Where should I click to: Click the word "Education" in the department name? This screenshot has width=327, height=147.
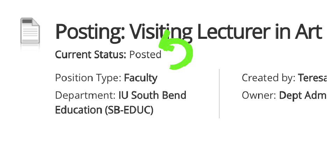[78, 110]
